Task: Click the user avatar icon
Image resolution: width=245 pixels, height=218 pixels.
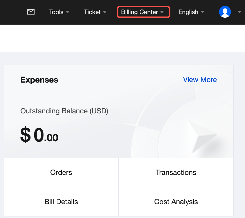Action: [225, 12]
